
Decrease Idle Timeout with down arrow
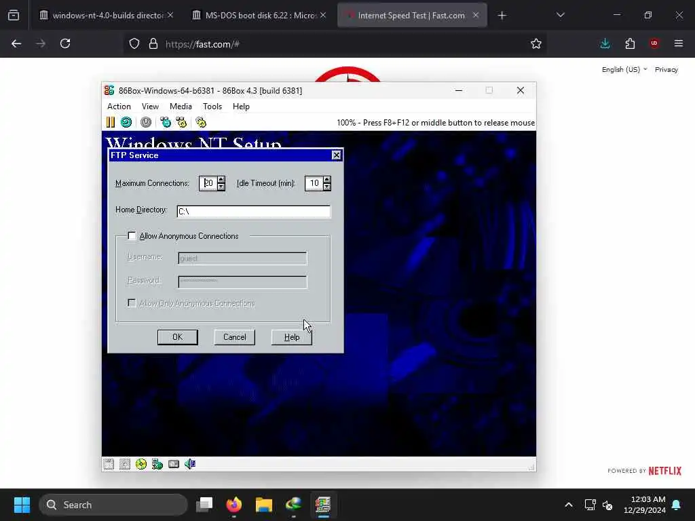tap(327, 187)
